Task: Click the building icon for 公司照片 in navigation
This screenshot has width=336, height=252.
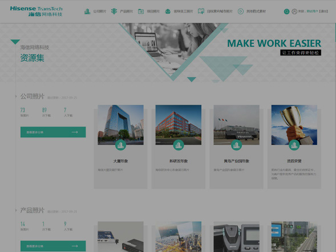Action: point(87,11)
